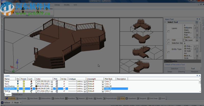Viewport: 204px width, 106px height.
Task: Click the Perpendicular snap button
Action: pos(110,98)
